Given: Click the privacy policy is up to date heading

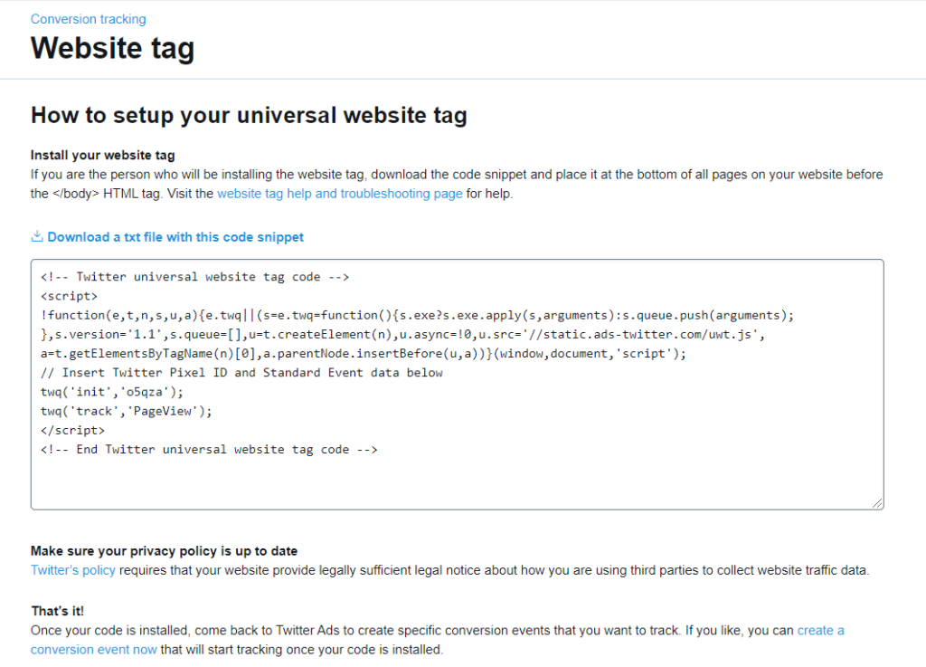Looking at the screenshot, I should click(x=164, y=550).
